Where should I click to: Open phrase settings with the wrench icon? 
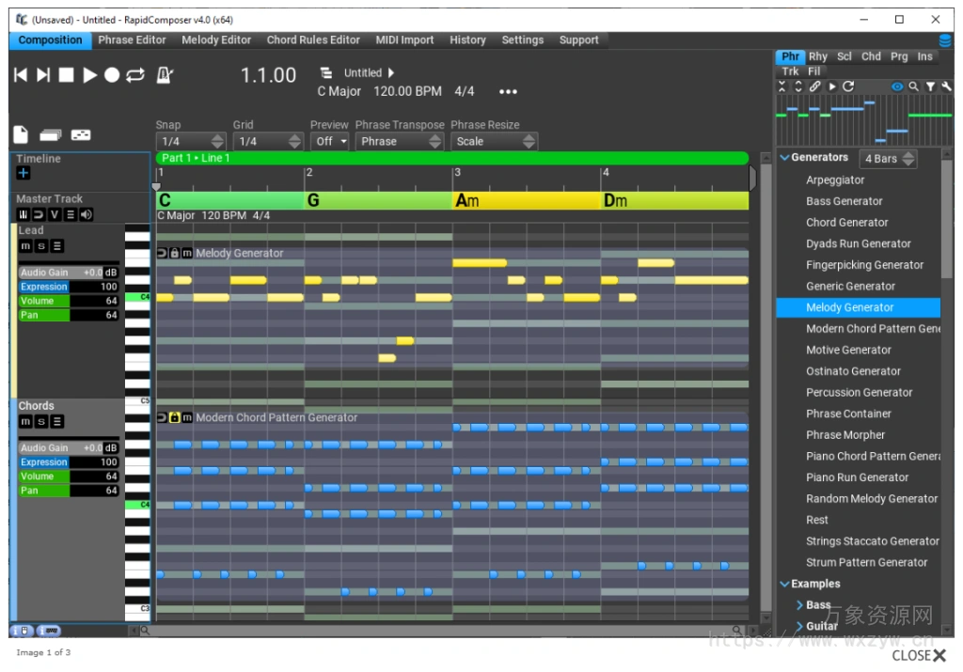(948, 86)
